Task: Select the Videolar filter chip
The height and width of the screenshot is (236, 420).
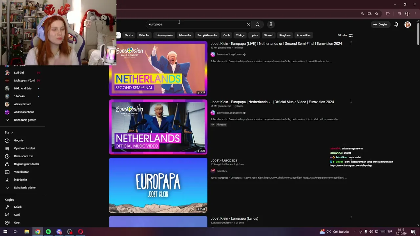Action: pyautogui.click(x=144, y=35)
